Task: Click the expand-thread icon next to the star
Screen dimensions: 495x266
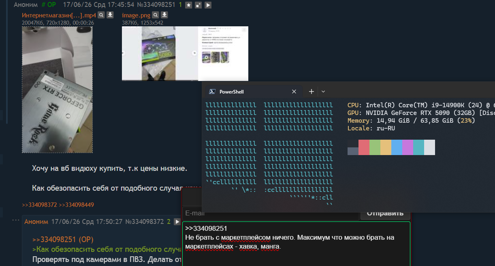Action: [x=198, y=5]
